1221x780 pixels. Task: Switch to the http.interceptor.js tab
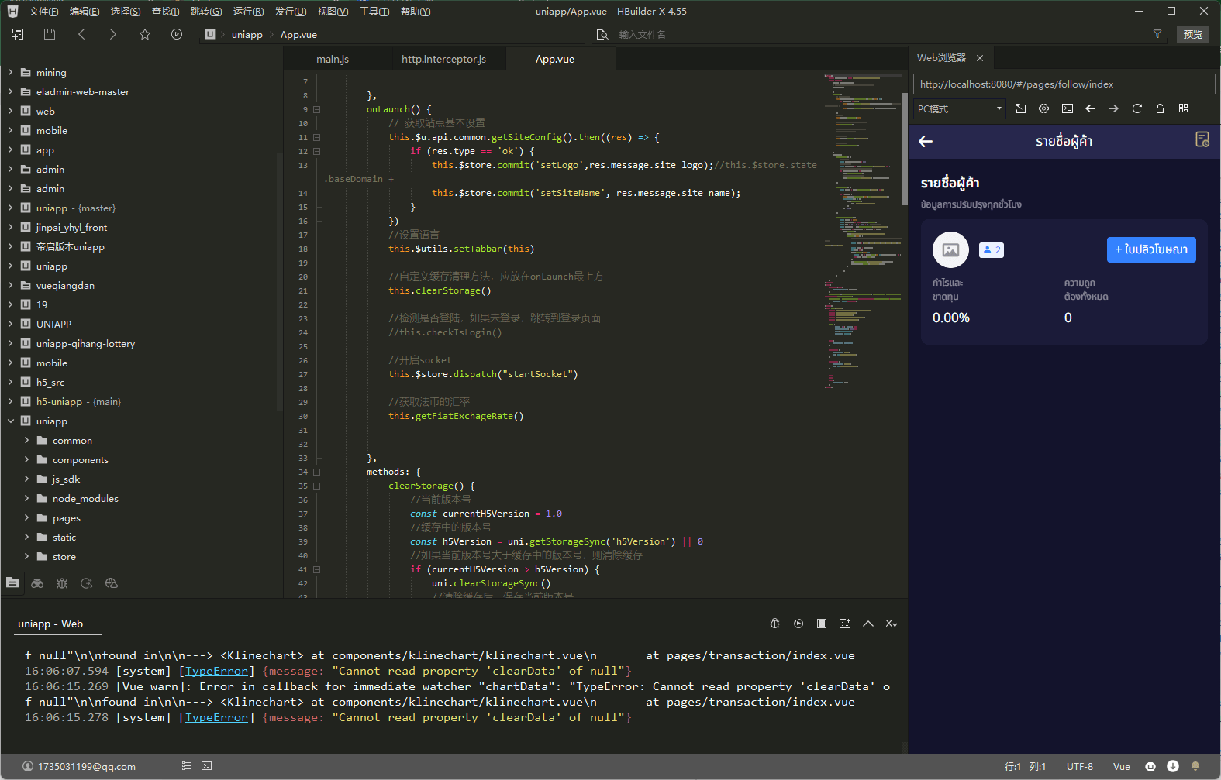(443, 59)
